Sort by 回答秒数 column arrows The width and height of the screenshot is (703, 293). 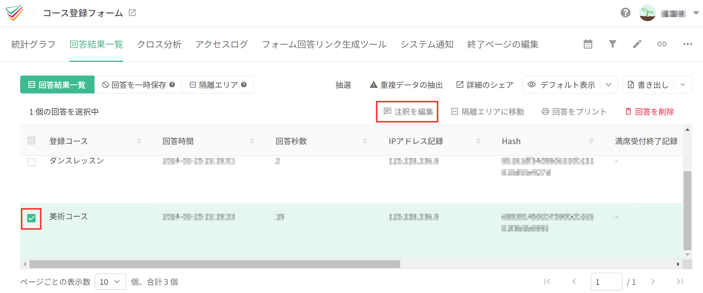pos(365,141)
